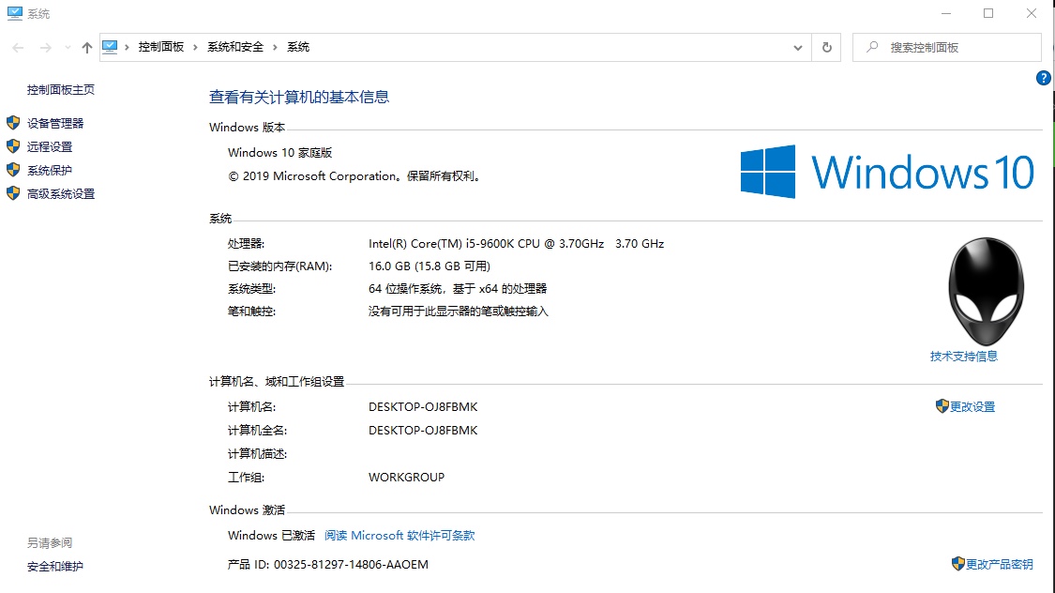Open 远程设置 from the left sidebar

50,146
